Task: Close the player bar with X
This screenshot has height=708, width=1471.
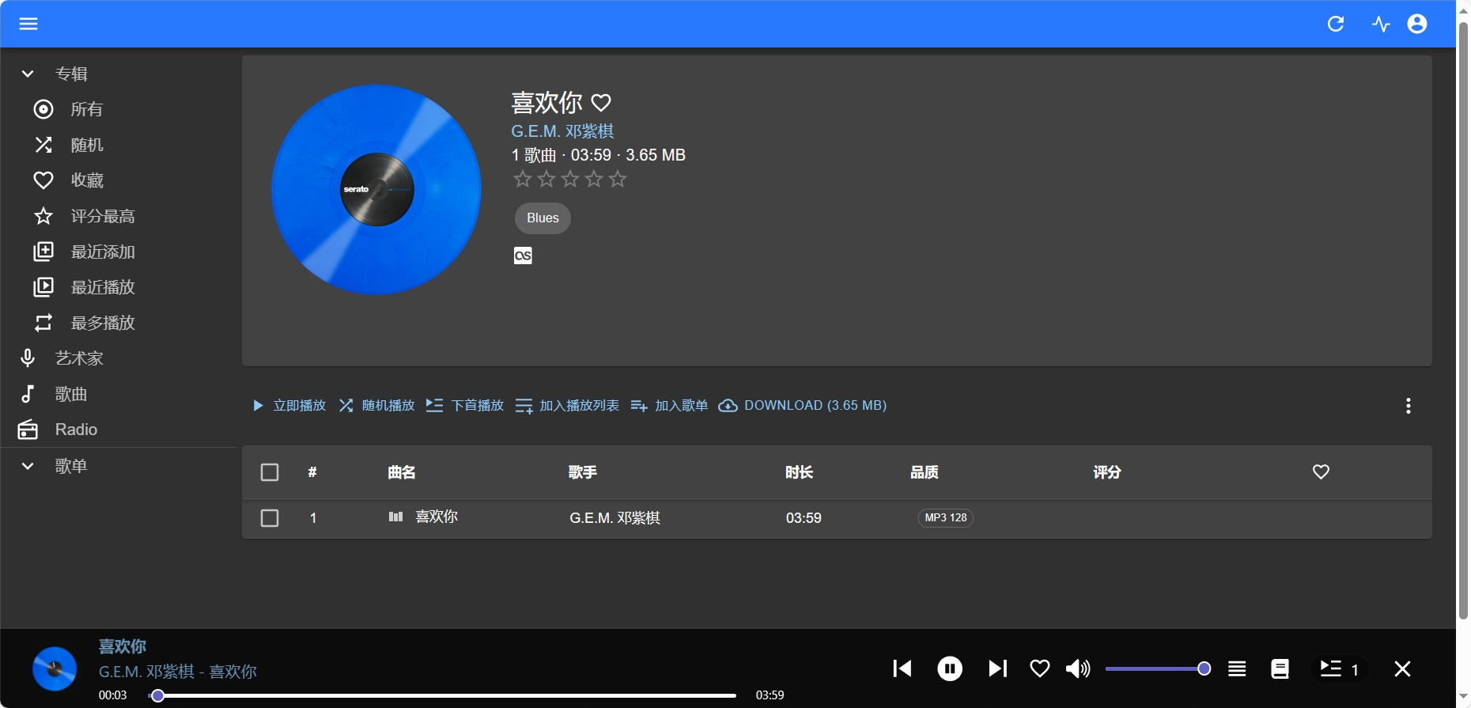Action: [x=1402, y=669]
